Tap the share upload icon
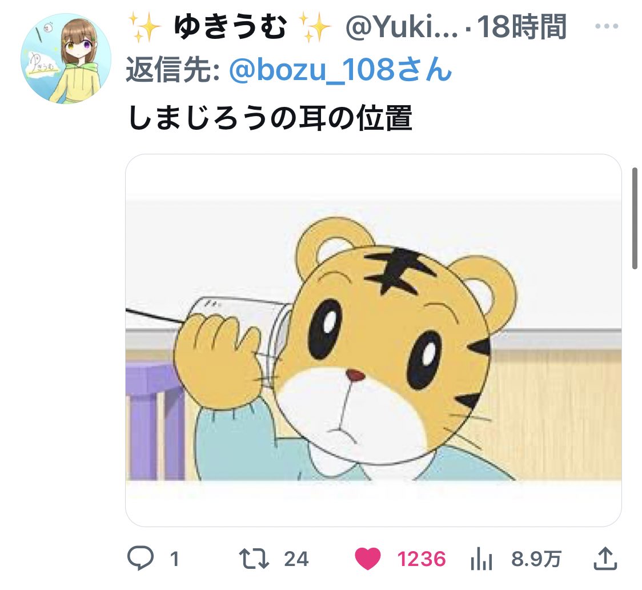 click(x=605, y=559)
